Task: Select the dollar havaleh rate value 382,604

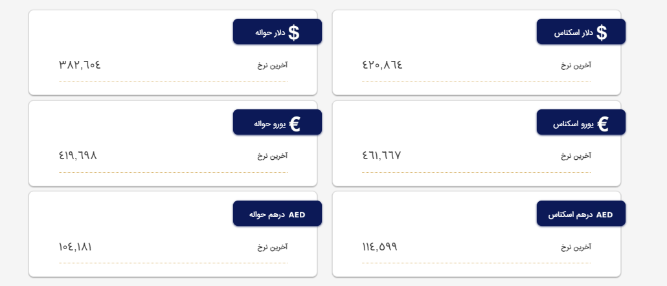Action: 80,65
